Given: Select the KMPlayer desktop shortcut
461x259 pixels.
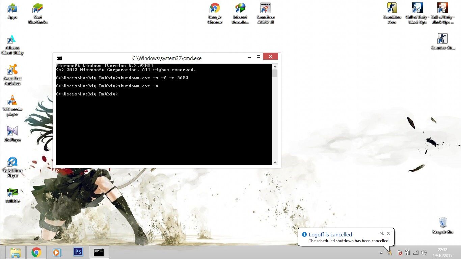Looking at the screenshot, I should click(x=12, y=134).
